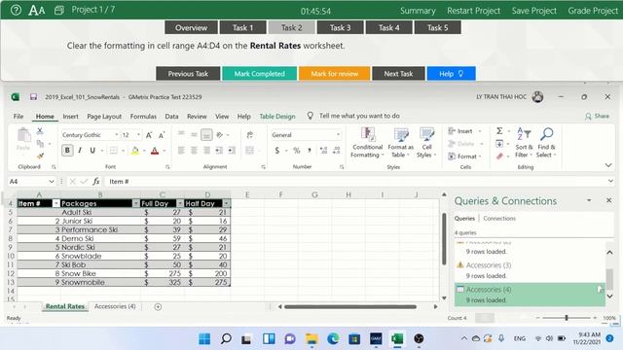Click the Share button
This screenshot has height=350, width=623.
pos(597,116)
